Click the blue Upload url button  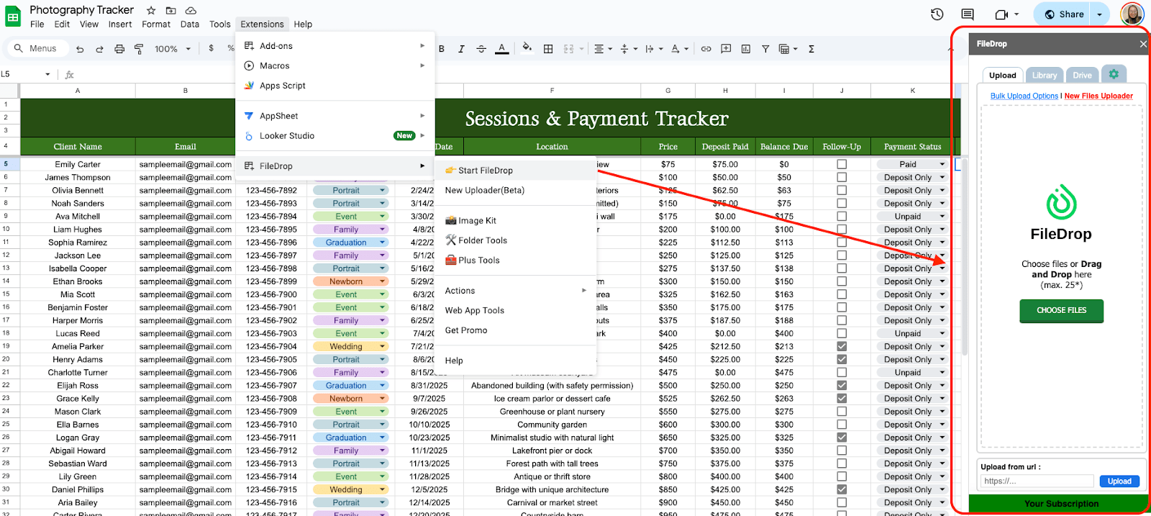point(1119,481)
